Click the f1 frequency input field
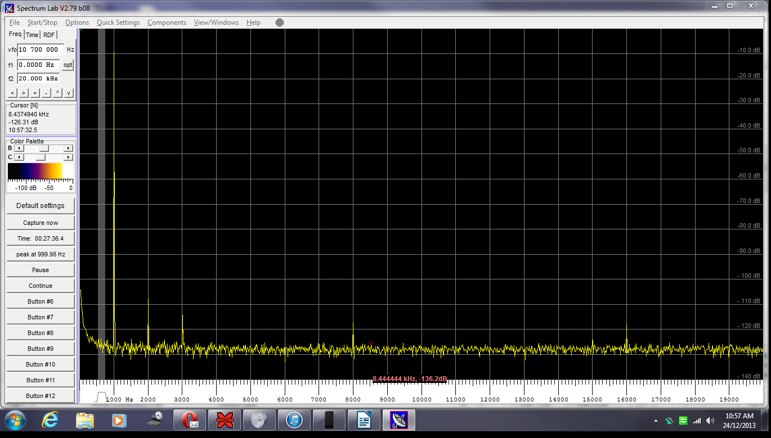 point(38,65)
